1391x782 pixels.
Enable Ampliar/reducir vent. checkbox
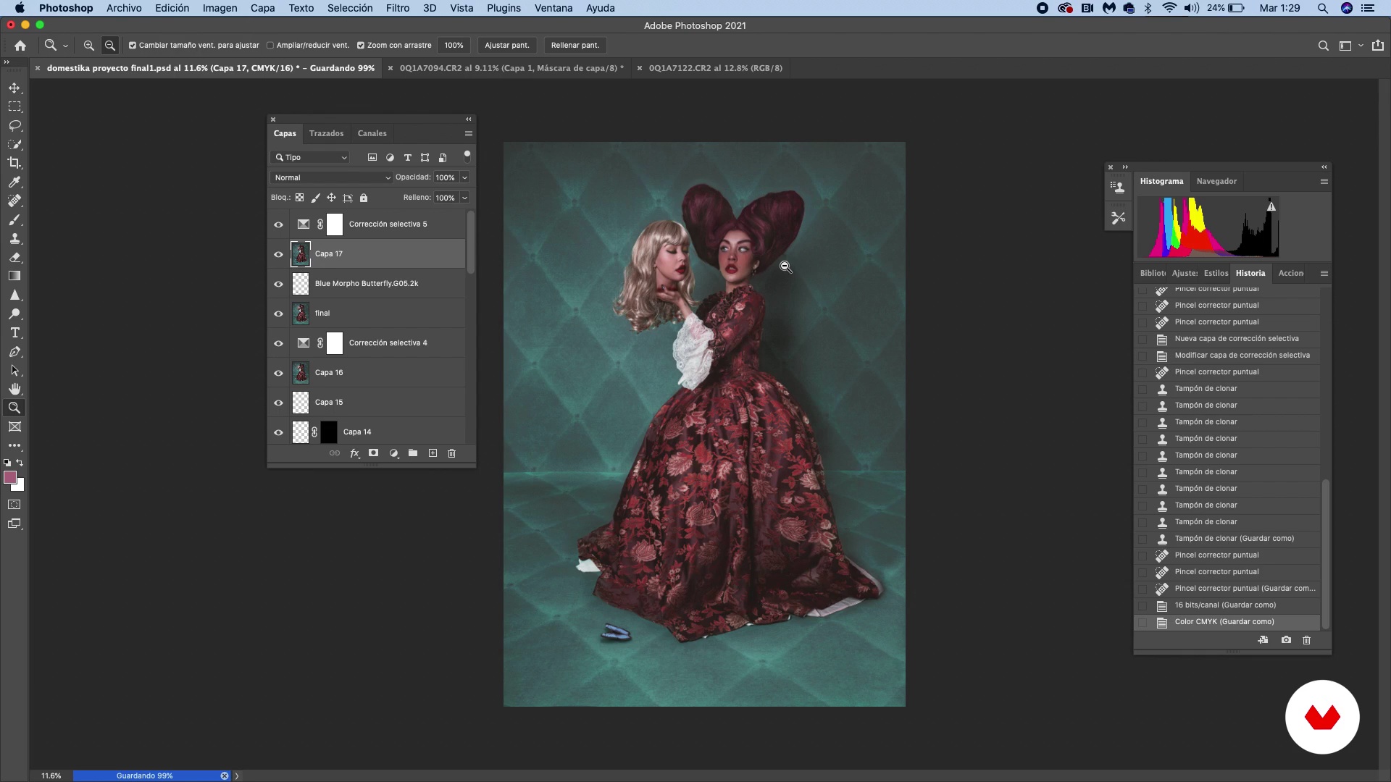pyautogui.click(x=270, y=45)
